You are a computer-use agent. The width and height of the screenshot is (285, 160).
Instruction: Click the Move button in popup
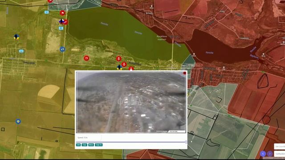point(91,145)
